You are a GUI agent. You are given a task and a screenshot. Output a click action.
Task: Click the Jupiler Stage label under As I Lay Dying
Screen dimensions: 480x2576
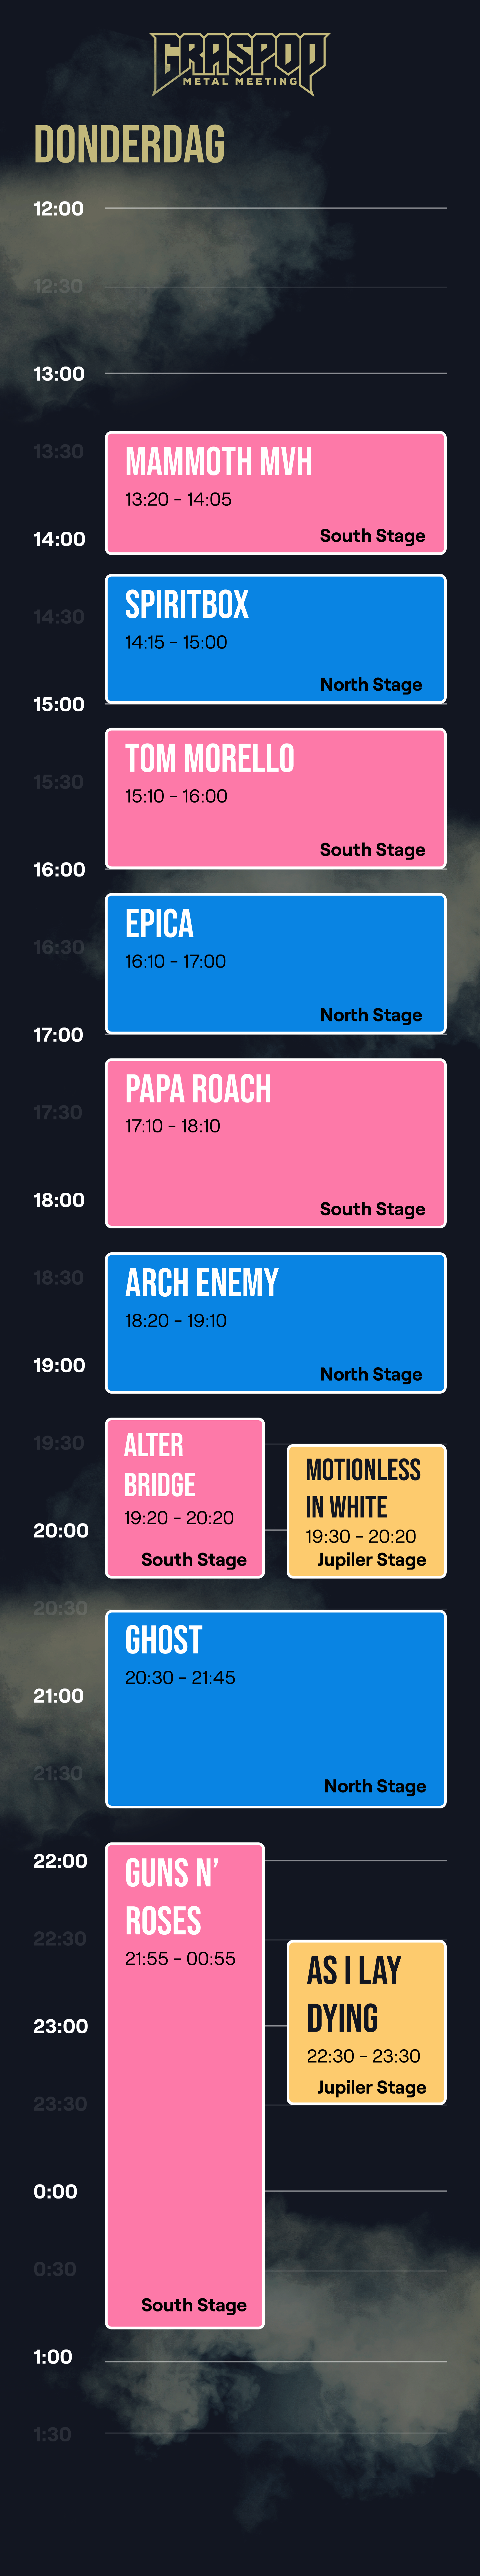point(371,2087)
